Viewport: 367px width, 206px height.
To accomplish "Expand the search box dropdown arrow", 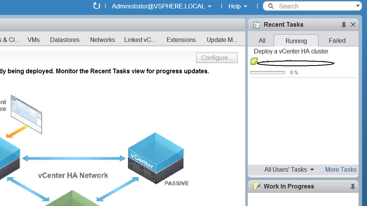I will click(358, 6).
